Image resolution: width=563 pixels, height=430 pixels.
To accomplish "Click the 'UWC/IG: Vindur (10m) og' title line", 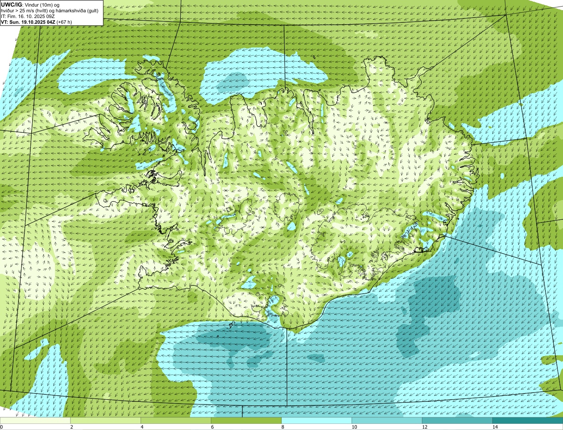I will tap(30, 4).
